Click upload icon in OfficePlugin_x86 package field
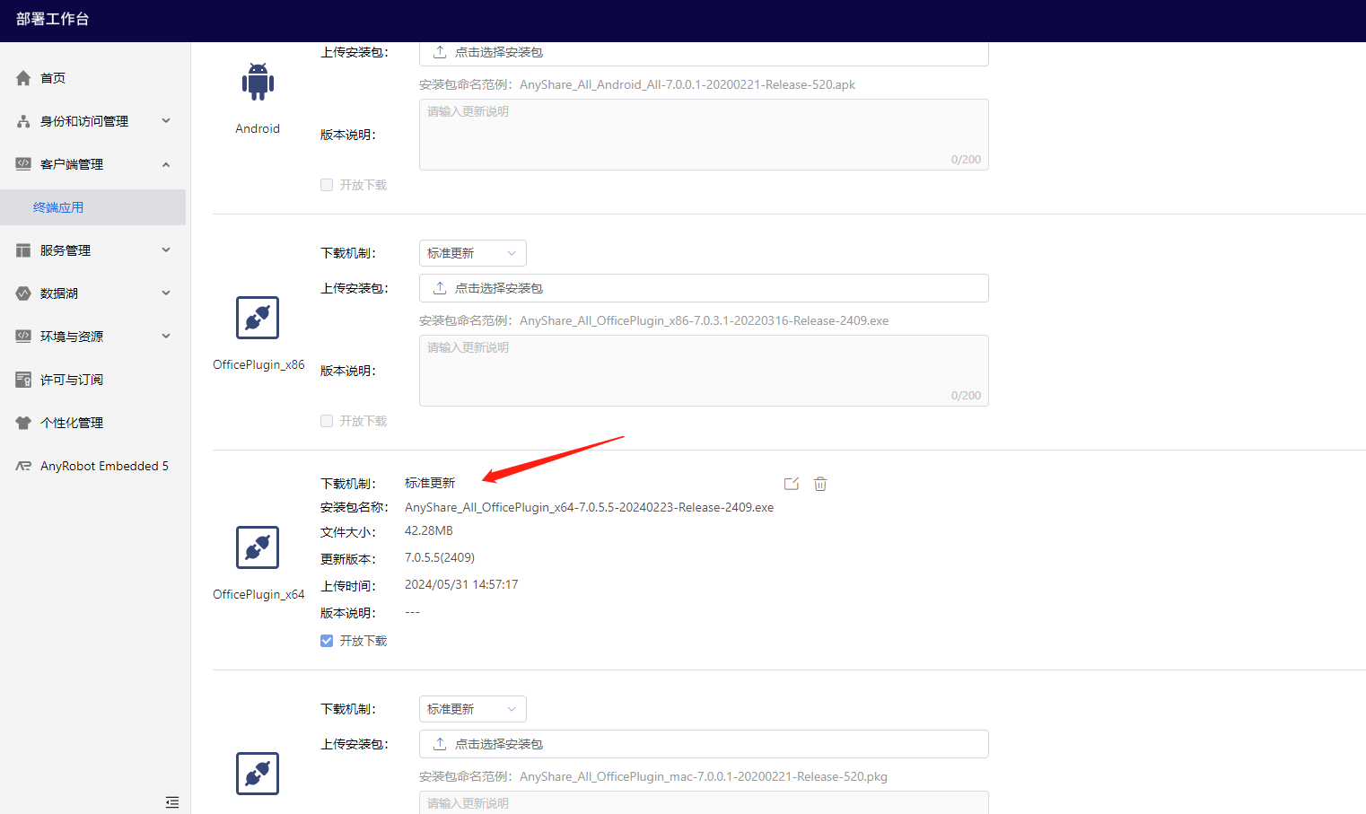 (x=440, y=288)
